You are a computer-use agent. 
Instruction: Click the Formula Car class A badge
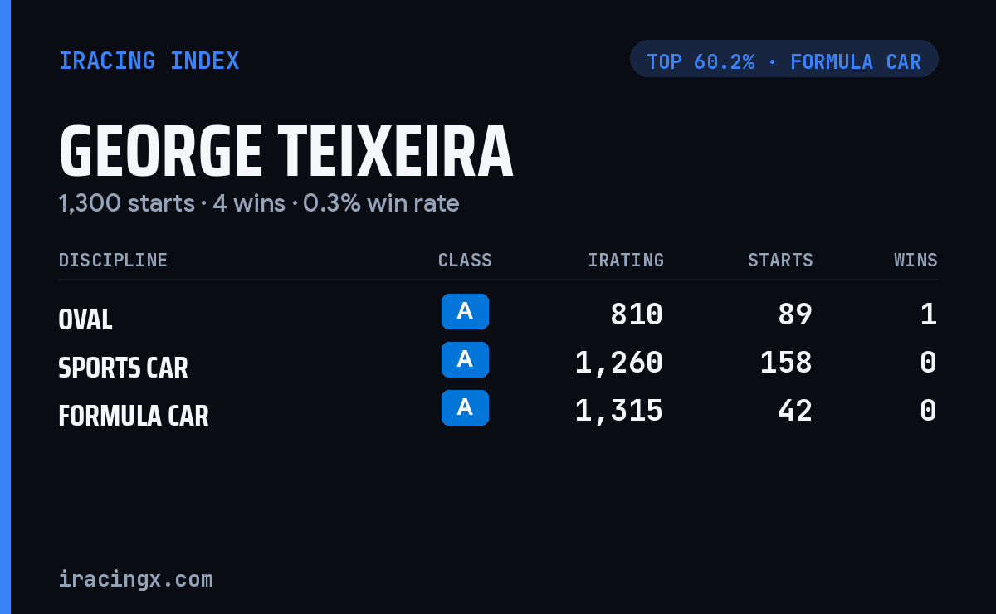pos(465,408)
